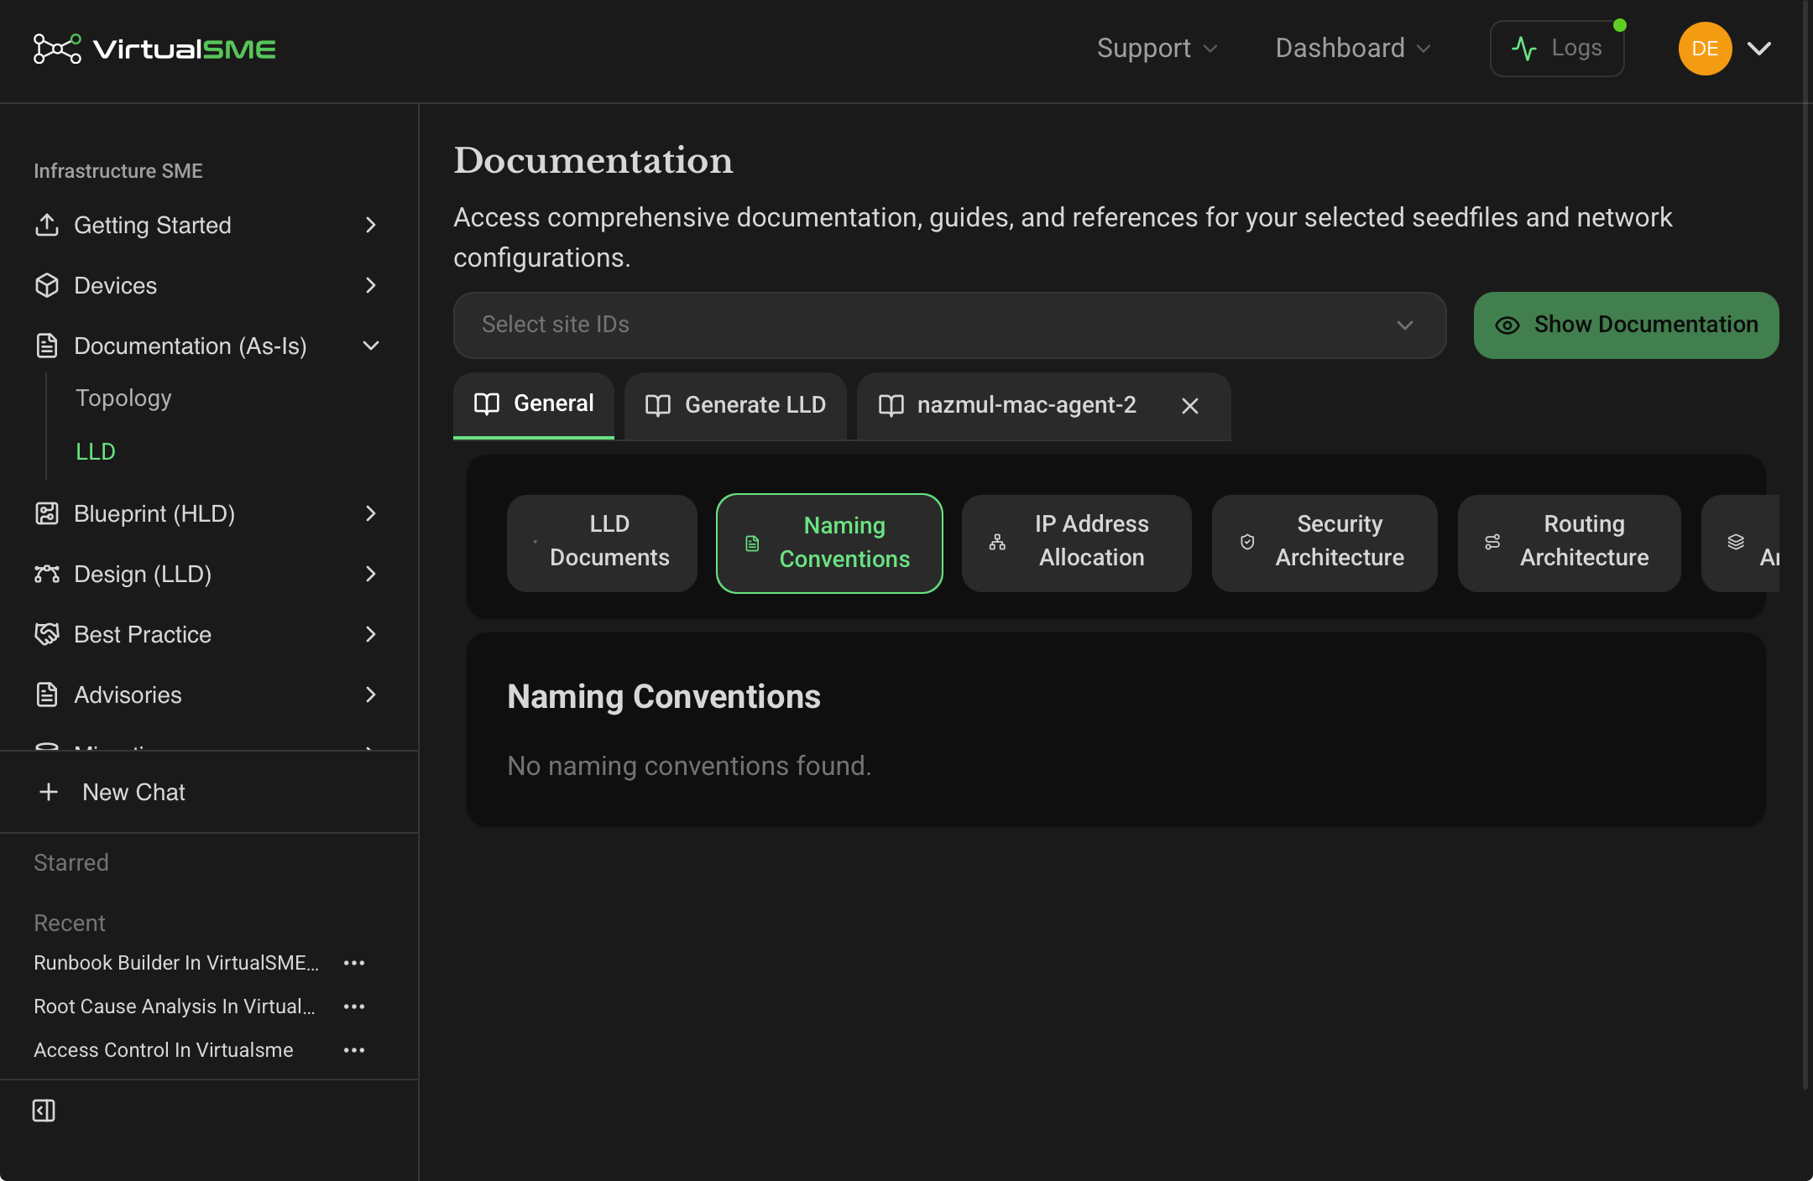Open Access Control In Virtualsme chat
The height and width of the screenshot is (1181, 1813).
point(164,1050)
